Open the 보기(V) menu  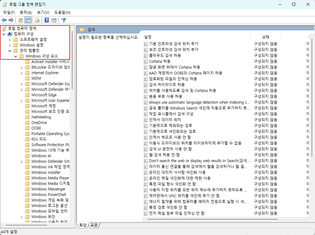[x=43, y=12]
